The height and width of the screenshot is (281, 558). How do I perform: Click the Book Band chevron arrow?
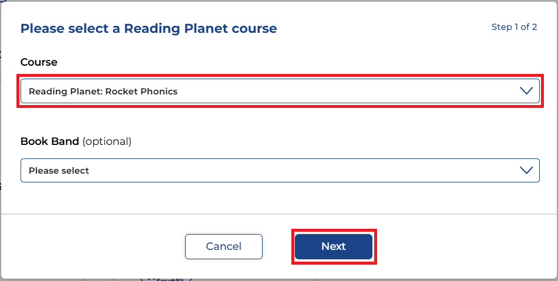pyautogui.click(x=526, y=170)
